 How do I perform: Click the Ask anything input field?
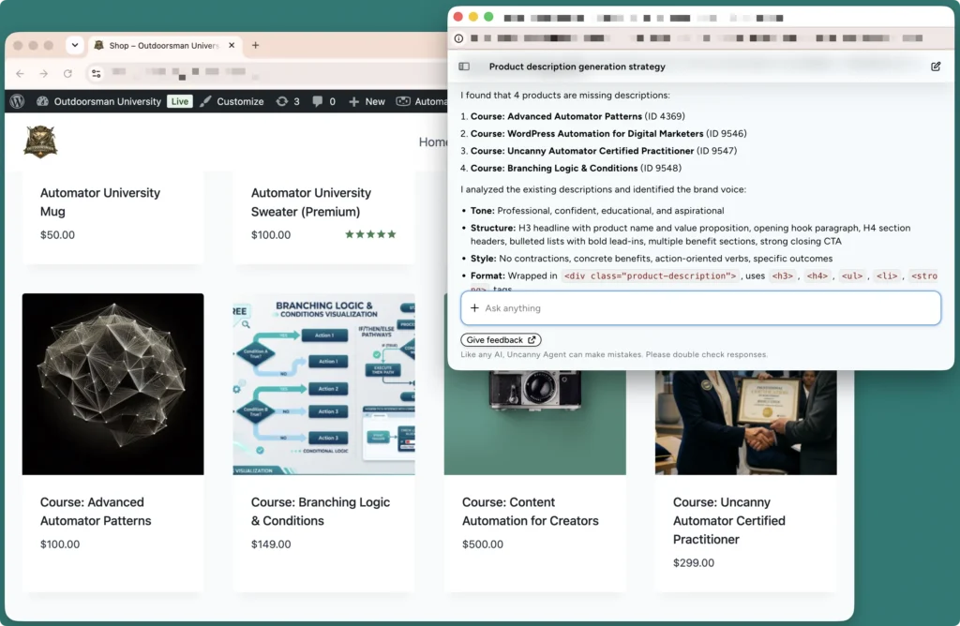pos(700,307)
